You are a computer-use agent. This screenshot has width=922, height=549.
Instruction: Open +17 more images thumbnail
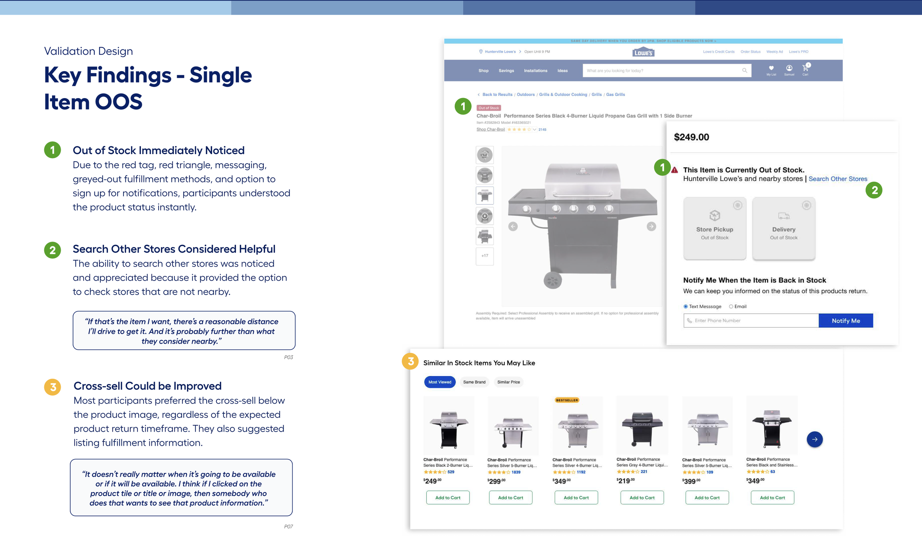pos(485,256)
